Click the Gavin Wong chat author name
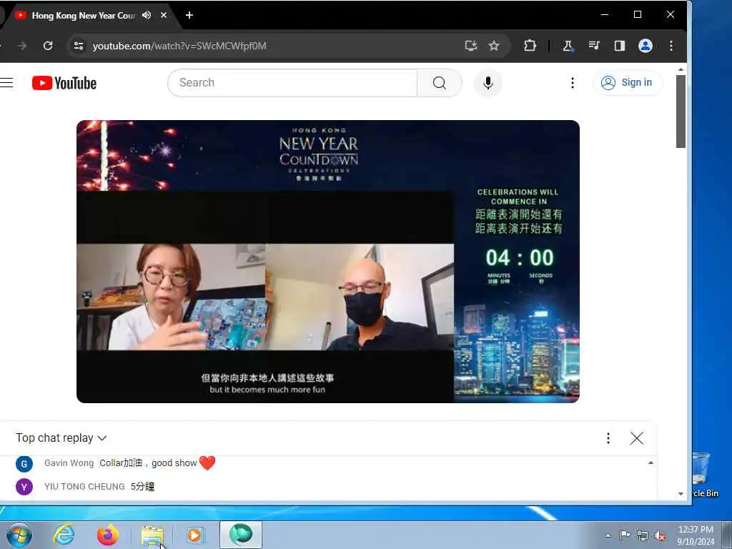Screen dimensions: 732x549 (x=69, y=463)
